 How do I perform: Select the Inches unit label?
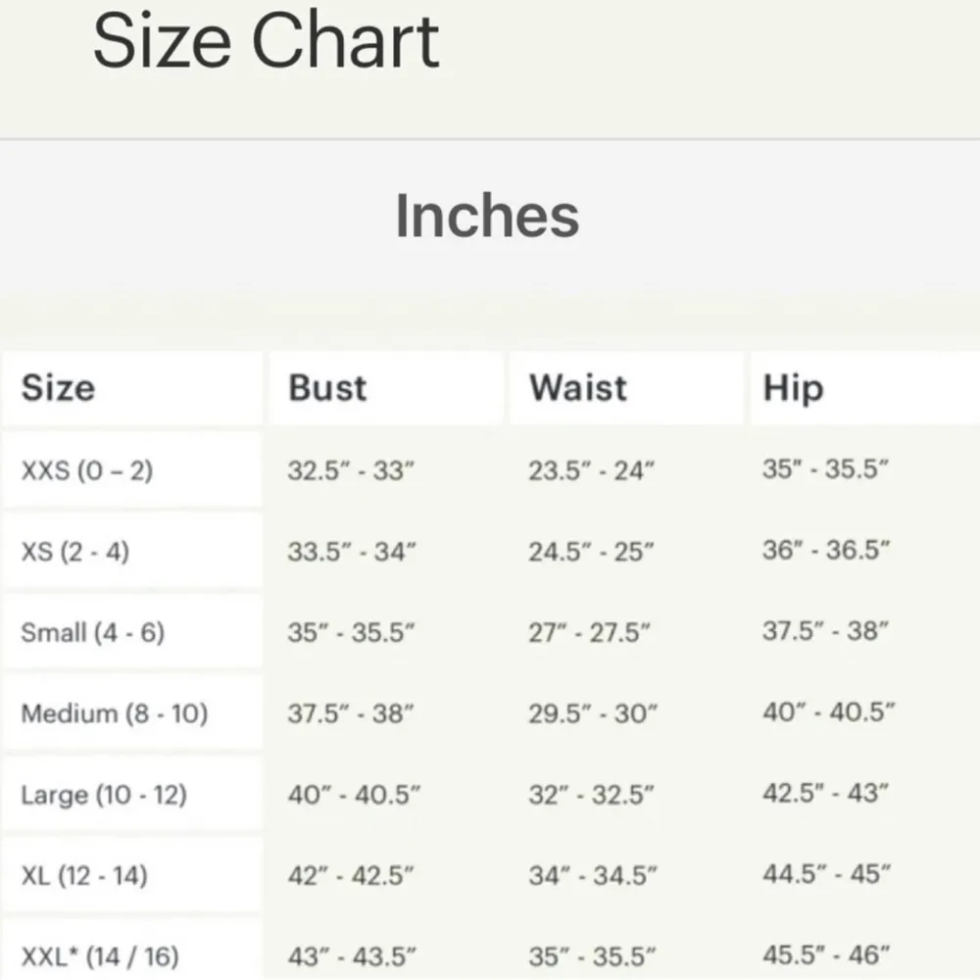pyautogui.click(x=487, y=216)
